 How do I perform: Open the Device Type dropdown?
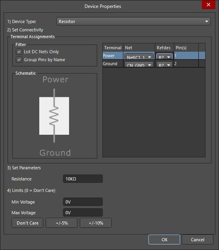[133, 21]
